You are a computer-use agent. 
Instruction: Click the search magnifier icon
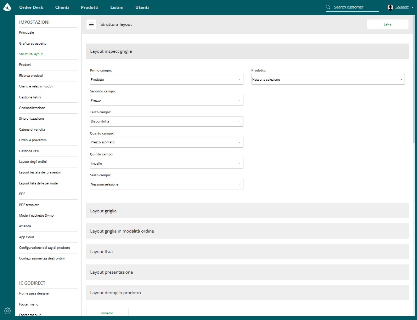328,7
